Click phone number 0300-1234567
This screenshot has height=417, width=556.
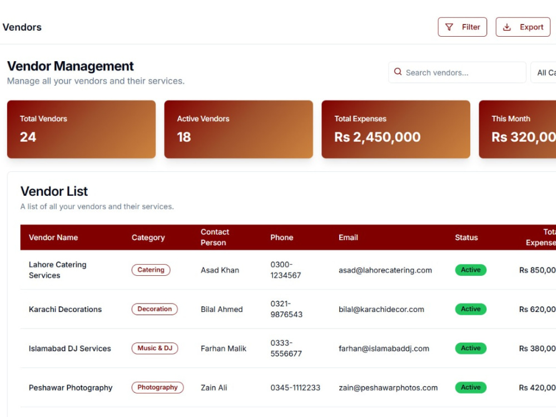[x=285, y=270]
